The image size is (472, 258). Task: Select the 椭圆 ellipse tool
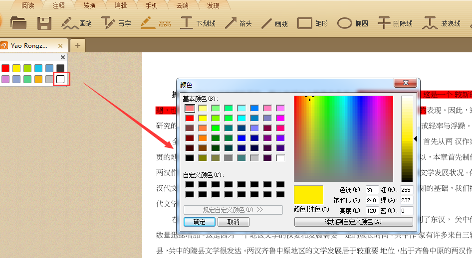pyautogui.click(x=352, y=23)
